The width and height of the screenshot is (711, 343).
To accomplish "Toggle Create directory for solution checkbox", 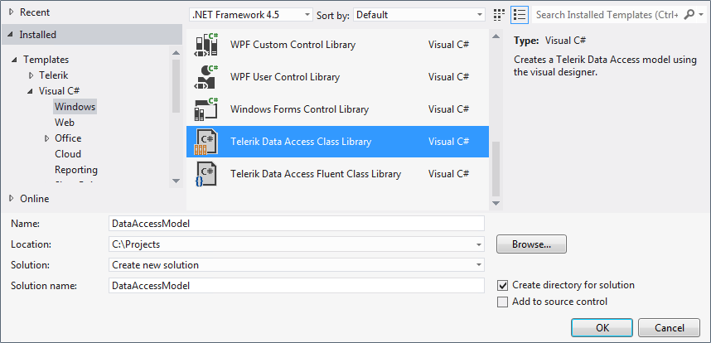I will tap(502, 286).
